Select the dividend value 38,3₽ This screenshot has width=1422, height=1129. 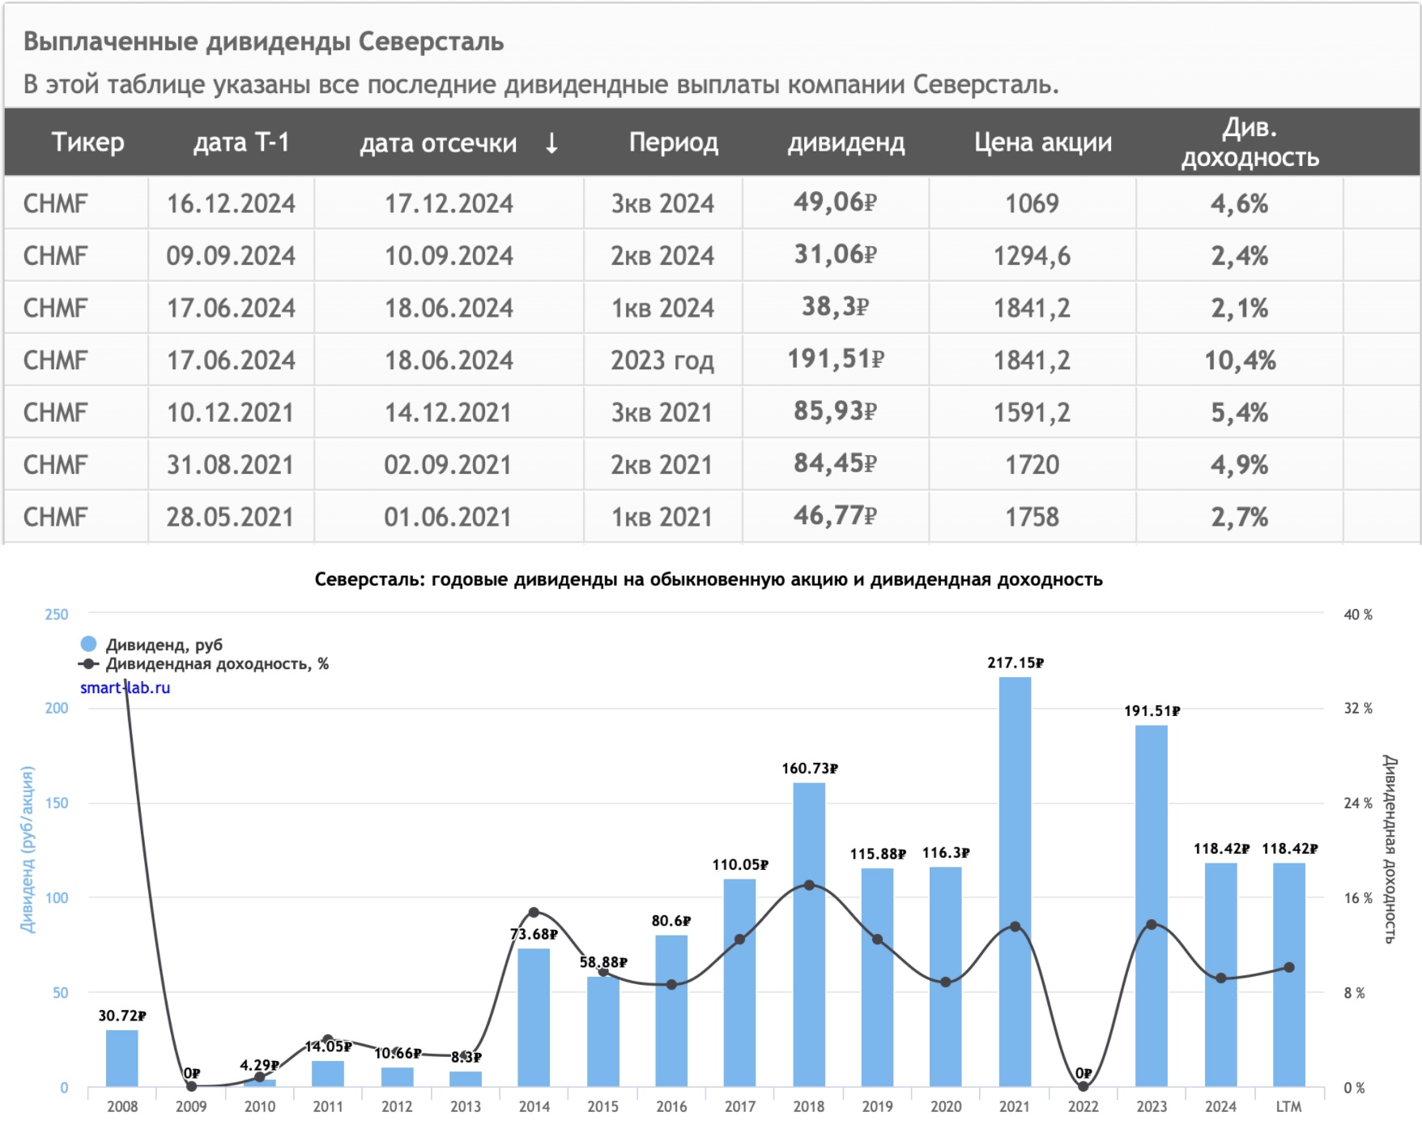[x=835, y=306]
